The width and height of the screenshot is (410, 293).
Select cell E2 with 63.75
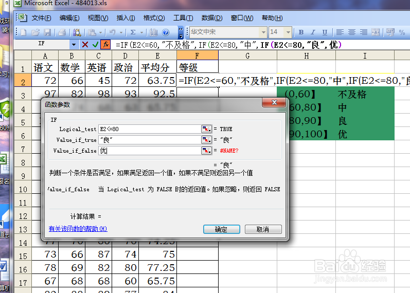(157, 80)
